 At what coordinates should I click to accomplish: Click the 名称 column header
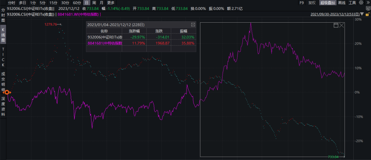click(104, 31)
